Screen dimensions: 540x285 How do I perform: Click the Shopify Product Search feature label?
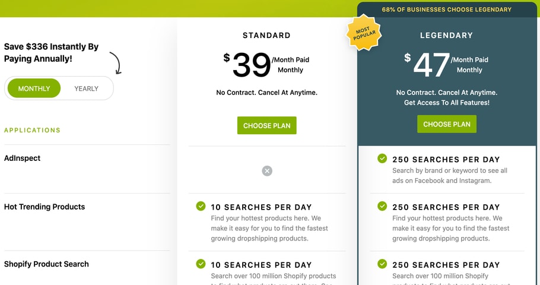(46, 264)
